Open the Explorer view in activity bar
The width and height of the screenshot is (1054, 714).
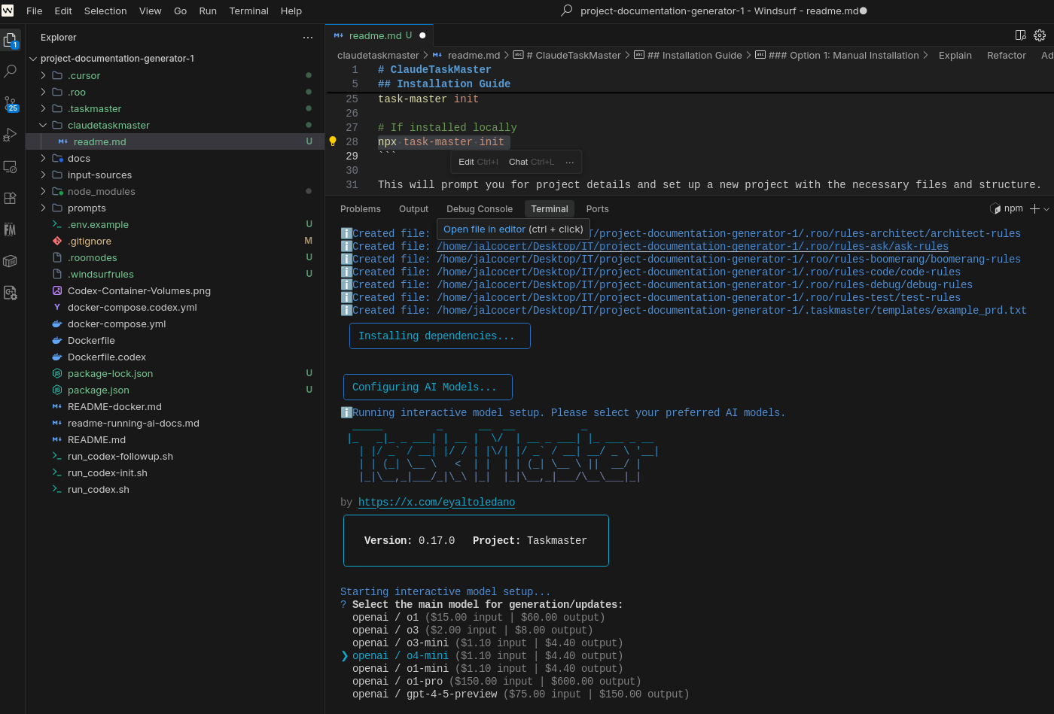pos(11,40)
